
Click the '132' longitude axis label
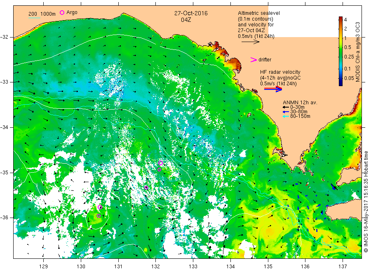156,266
